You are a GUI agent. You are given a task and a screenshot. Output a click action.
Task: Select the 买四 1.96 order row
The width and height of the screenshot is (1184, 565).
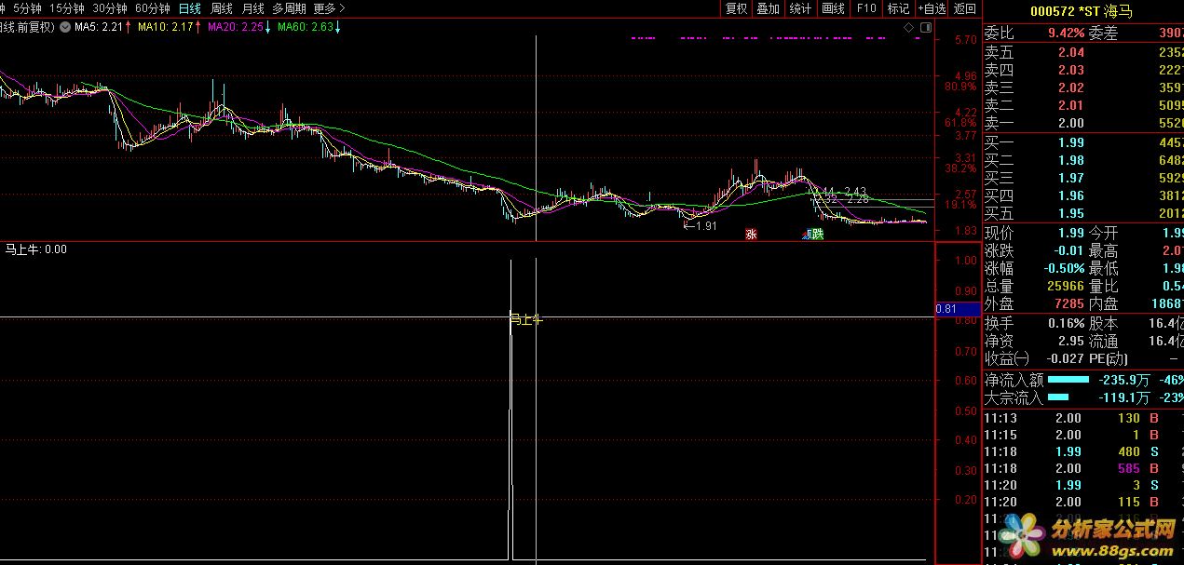coord(1083,195)
